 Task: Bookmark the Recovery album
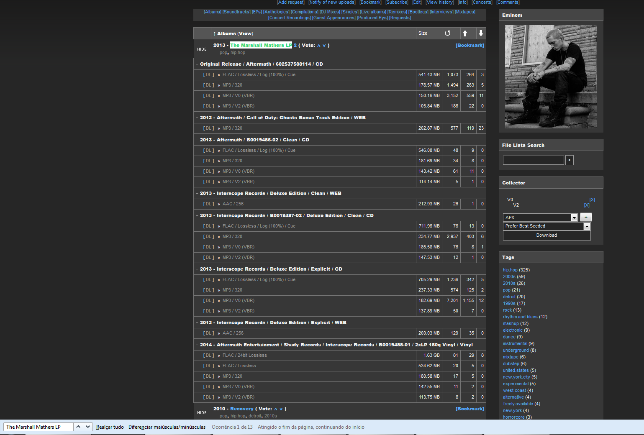coord(470,409)
